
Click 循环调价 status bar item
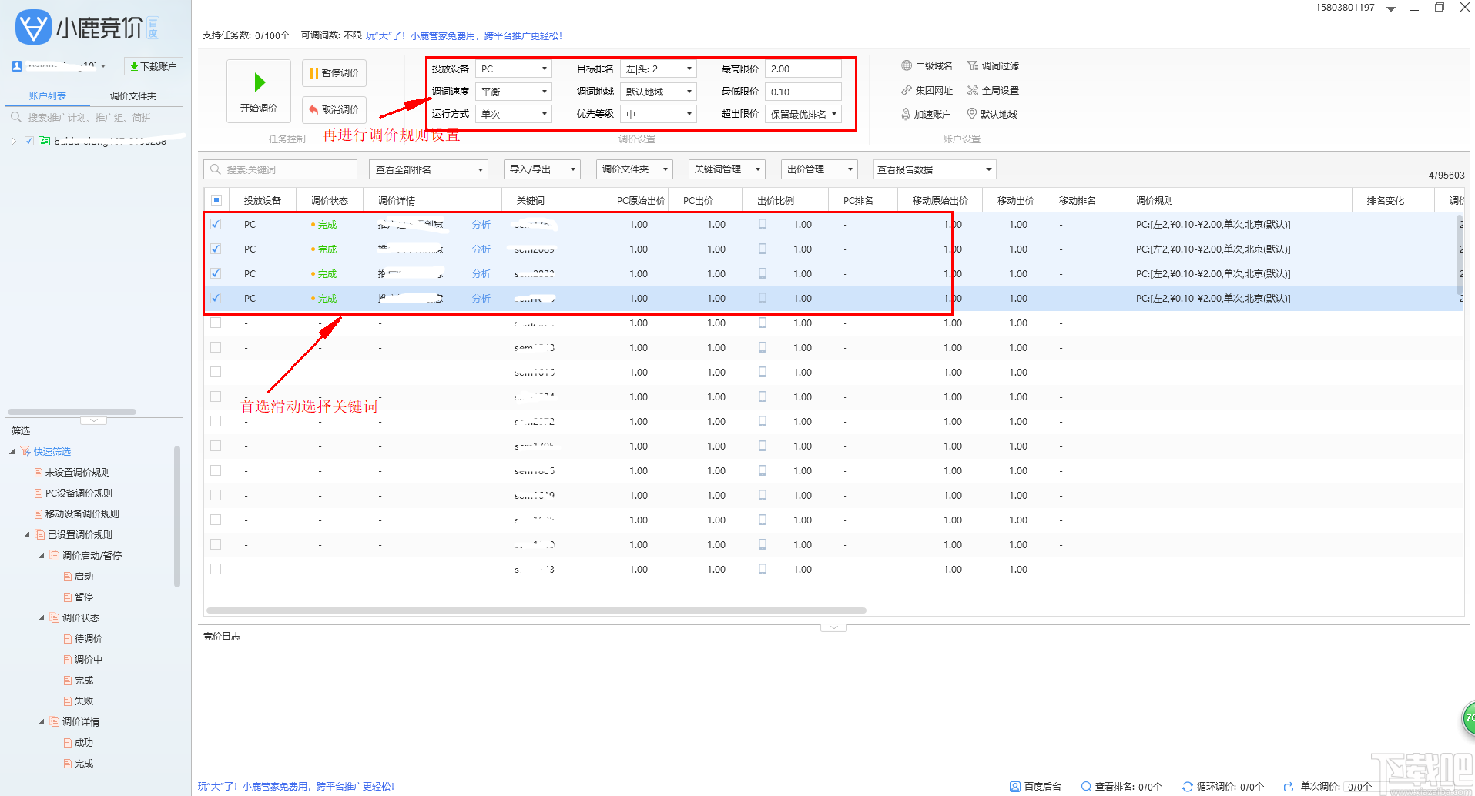click(1223, 786)
